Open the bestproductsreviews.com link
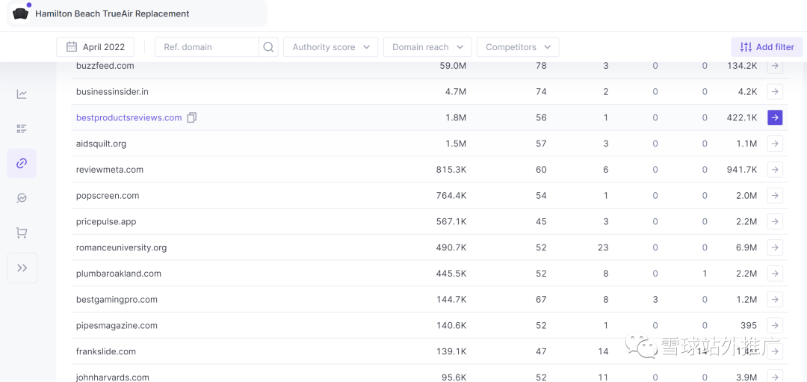Image resolution: width=807 pixels, height=382 pixels. click(129, 117)
